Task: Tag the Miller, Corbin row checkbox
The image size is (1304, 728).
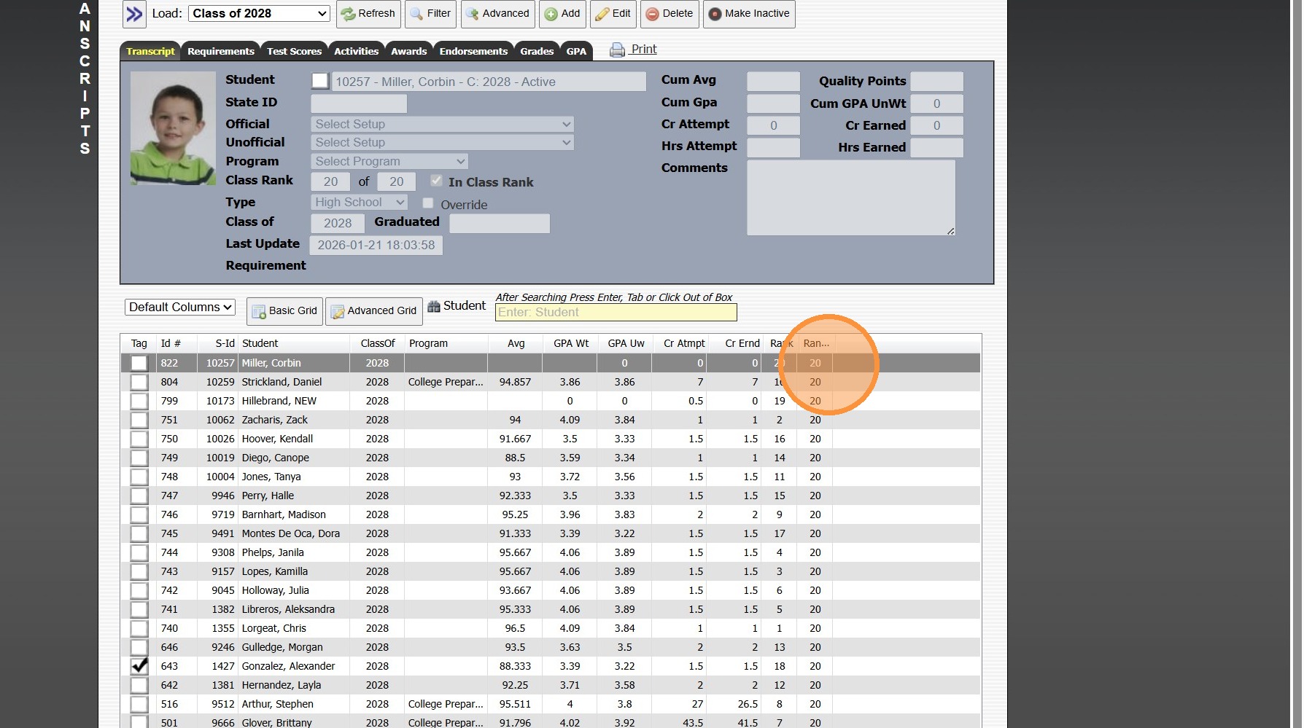Action: pyautogui.click(x=139, y=363)
